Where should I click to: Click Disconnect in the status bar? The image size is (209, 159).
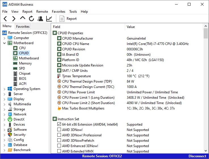(197, 156)
